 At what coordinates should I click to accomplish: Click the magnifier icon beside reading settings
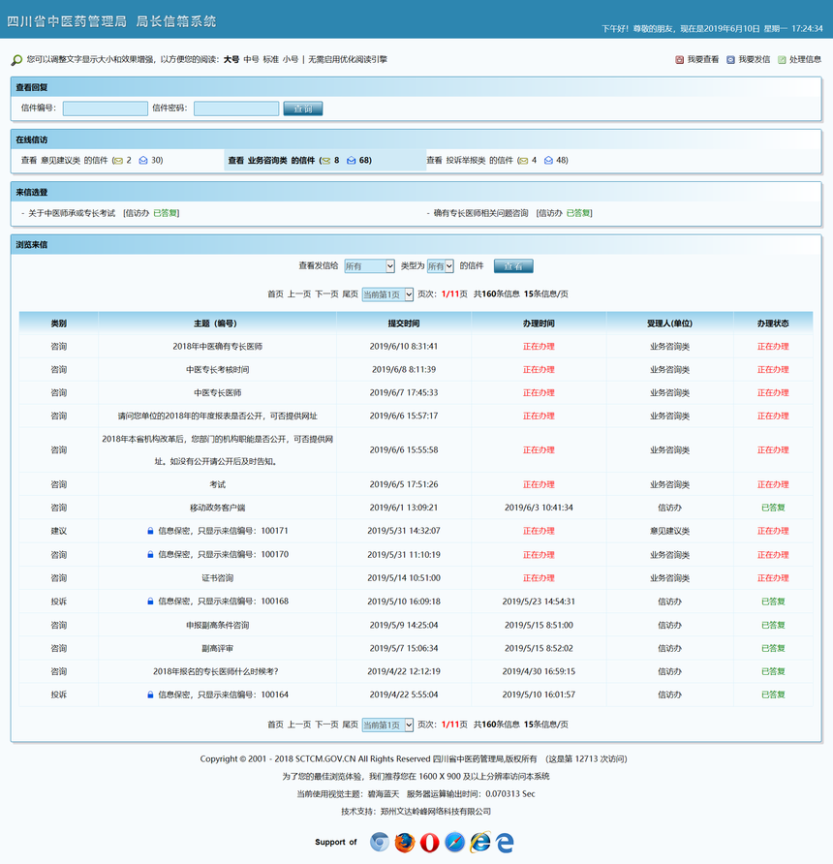(x=16, y=60)
